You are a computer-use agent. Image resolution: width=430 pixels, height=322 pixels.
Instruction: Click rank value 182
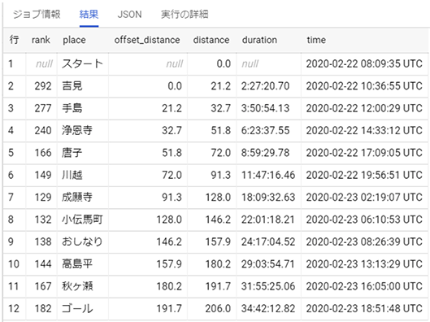(x=43, y=308)
